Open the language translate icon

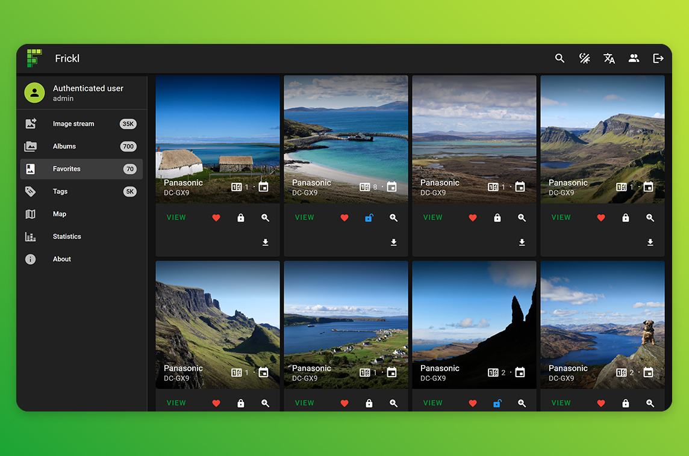[x=609, y=58]
